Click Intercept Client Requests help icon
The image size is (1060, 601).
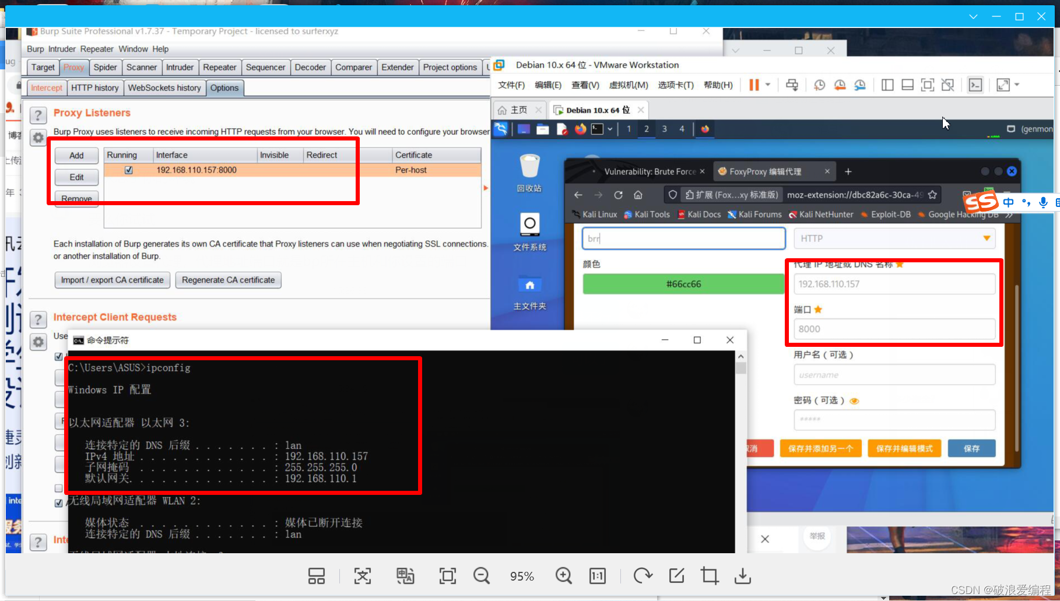click(38, 319)
